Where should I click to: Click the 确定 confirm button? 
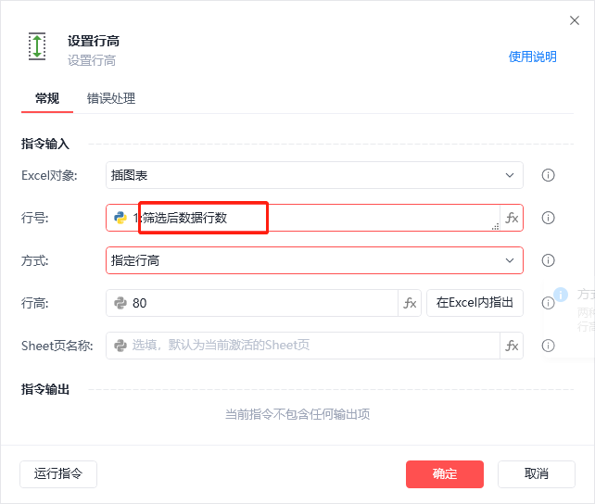[445, 474]
